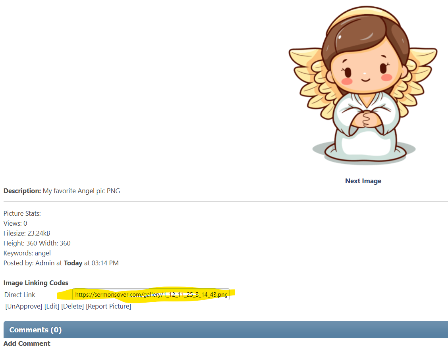Click the [Report Picture] link
This screenshot has width=448, height=351.
pyautogui.click(x=108, y=306)
